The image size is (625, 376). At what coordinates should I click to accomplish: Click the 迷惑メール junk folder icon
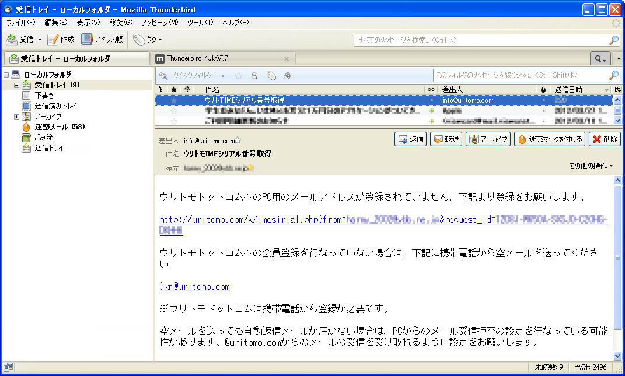[26, 127]
